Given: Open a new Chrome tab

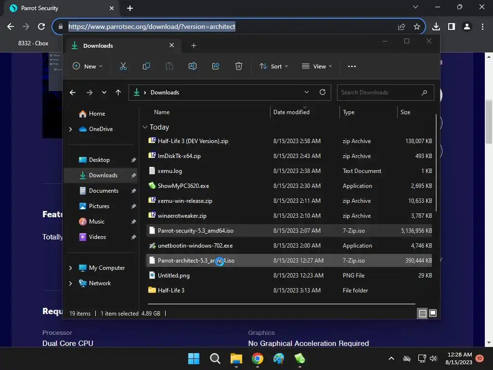Looking at the screenshot, I should coord(130,8).
